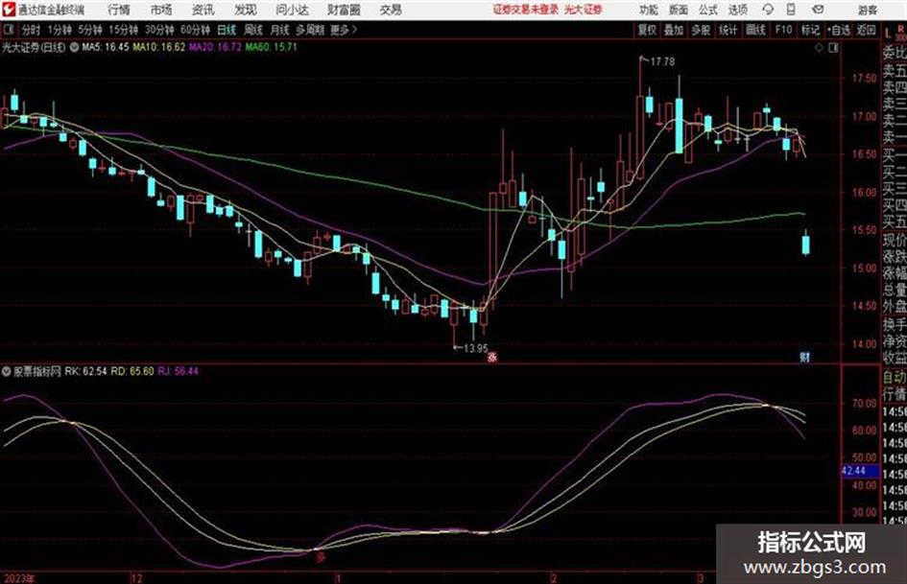Click the 画线 drawing button

click(755, 30)
